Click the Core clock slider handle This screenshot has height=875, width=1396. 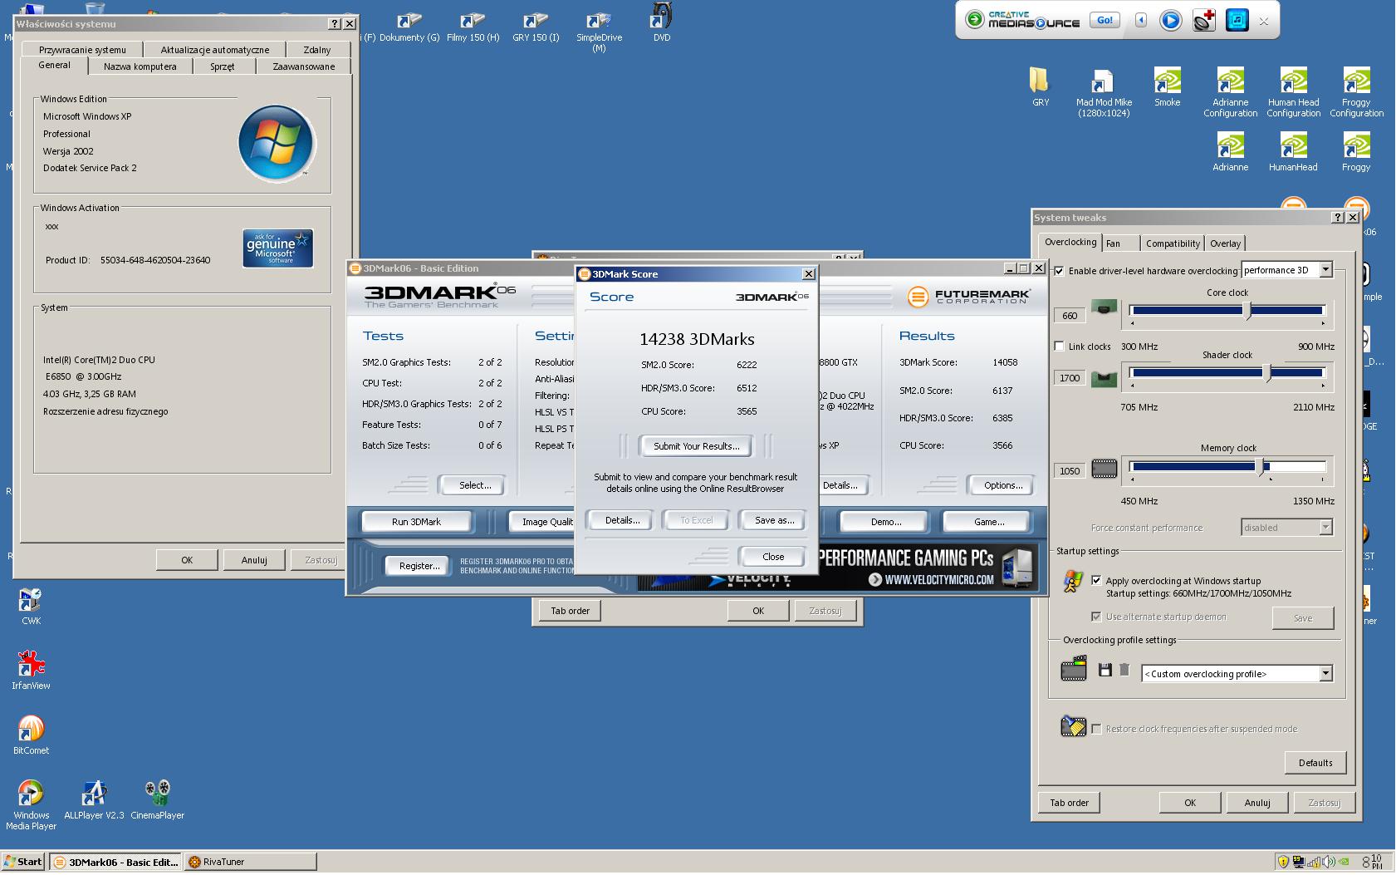[1247, 311]
